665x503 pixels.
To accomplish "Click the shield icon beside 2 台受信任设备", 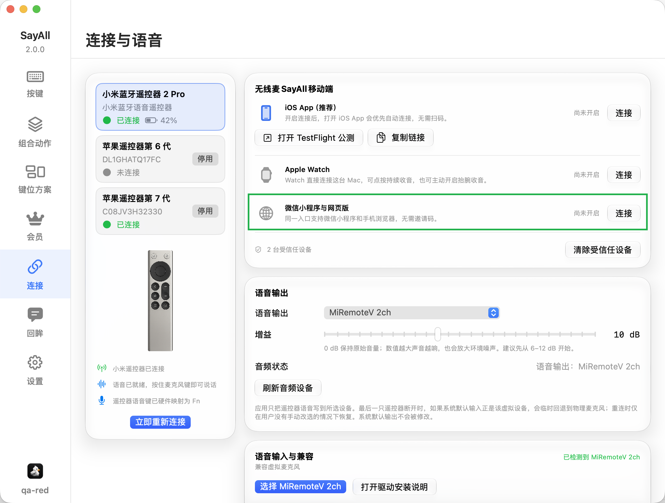I will click(258, 250).
